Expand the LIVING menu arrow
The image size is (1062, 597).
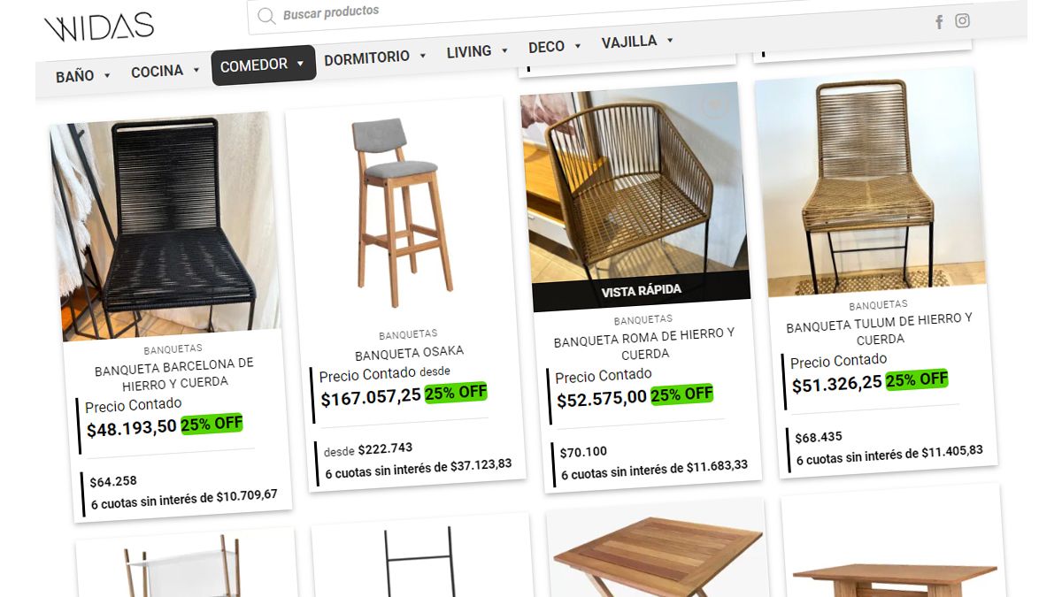(x=504, y=50)
